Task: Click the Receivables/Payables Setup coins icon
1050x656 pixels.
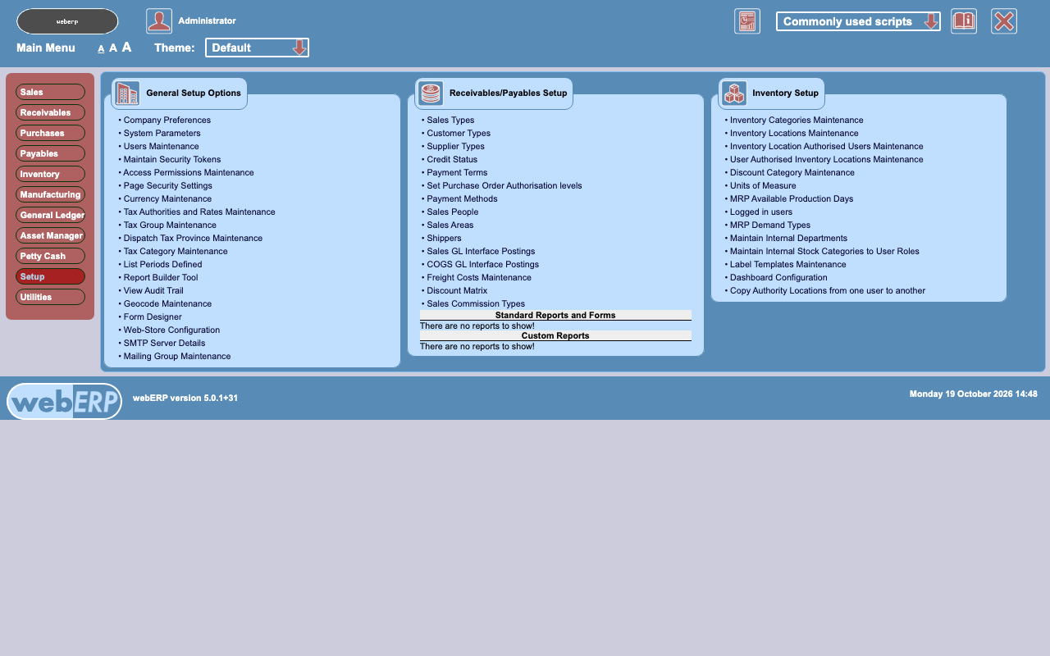Action: click(x=431, y=93)
